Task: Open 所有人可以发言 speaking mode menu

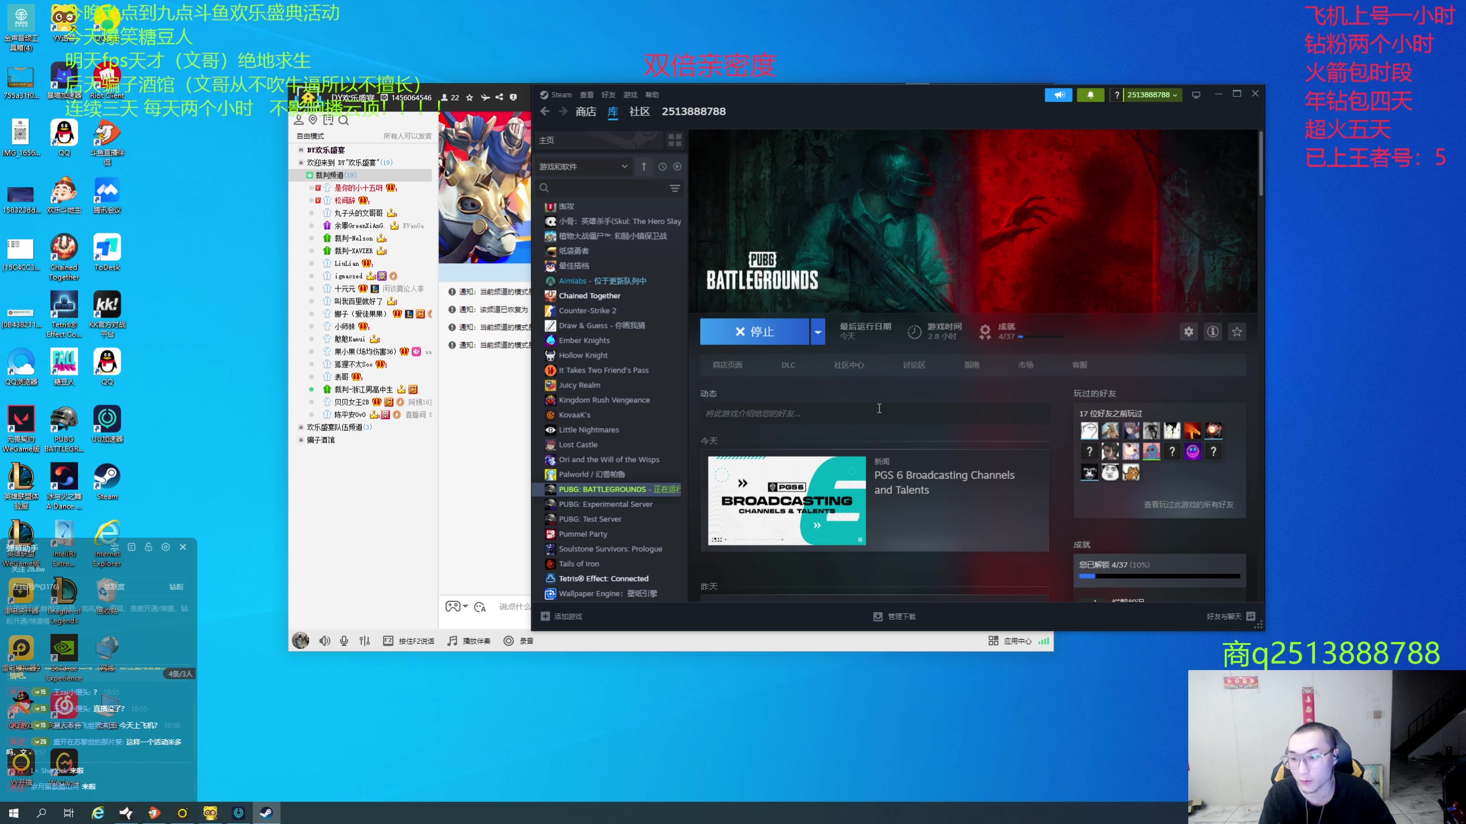Action: click(407, 136)
